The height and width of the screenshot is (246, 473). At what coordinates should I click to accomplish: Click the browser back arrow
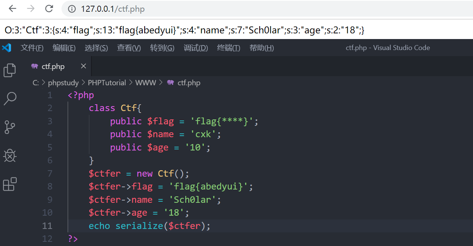pyautogui.click(x=13, y=9)
